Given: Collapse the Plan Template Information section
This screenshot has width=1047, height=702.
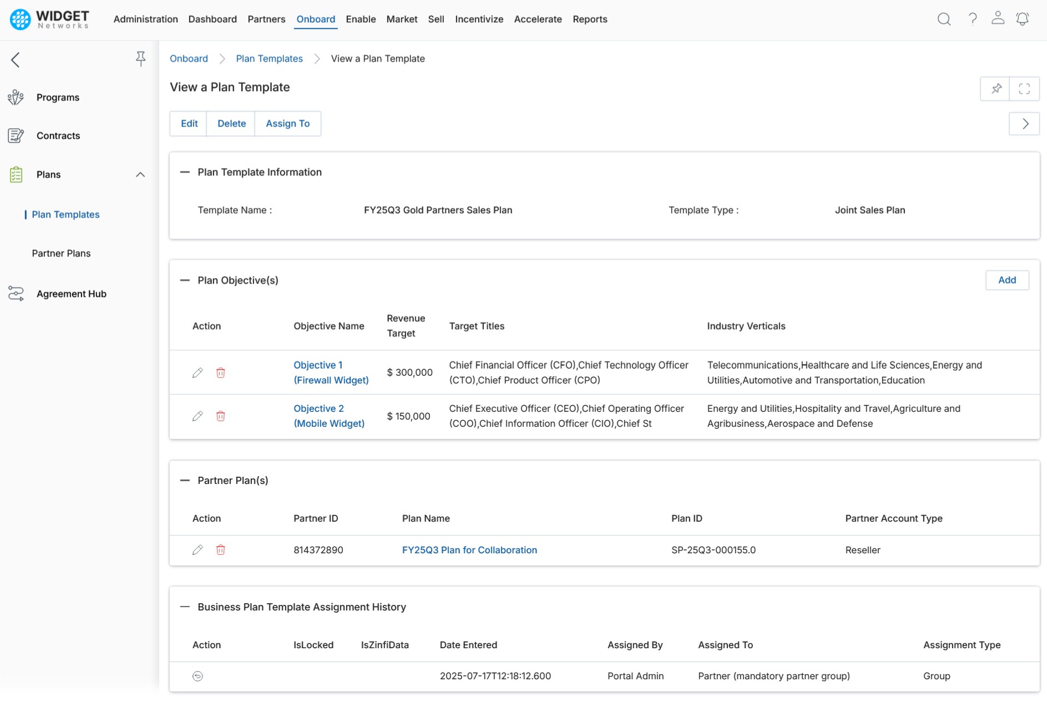Looking at the screenshot, I should (185, 172).
